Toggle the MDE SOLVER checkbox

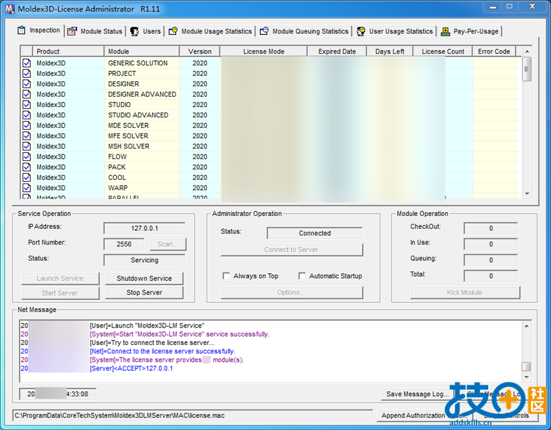(27, 126)
